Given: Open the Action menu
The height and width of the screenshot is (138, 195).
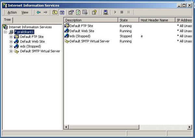Looking at the screenshot, I should [x=12, y=12].
